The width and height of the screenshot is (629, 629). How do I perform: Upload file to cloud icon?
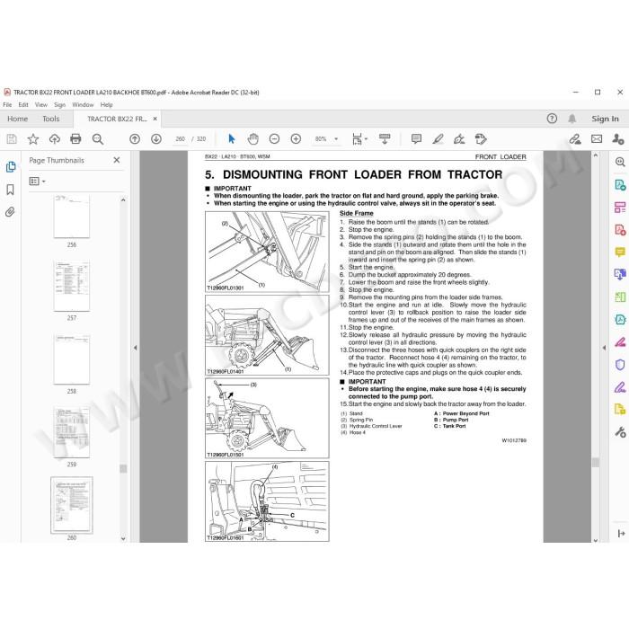coord(54,138)
